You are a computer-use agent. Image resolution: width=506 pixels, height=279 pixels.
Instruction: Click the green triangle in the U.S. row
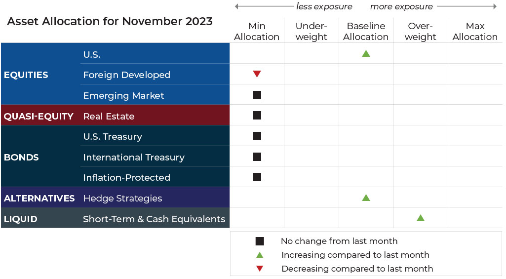(x=366, y=54)
